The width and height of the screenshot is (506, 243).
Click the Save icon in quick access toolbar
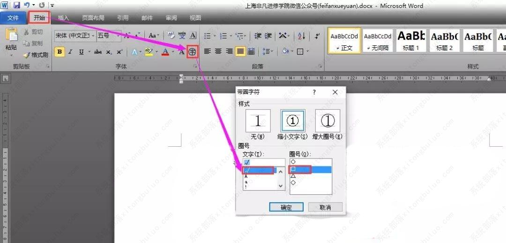16,5
